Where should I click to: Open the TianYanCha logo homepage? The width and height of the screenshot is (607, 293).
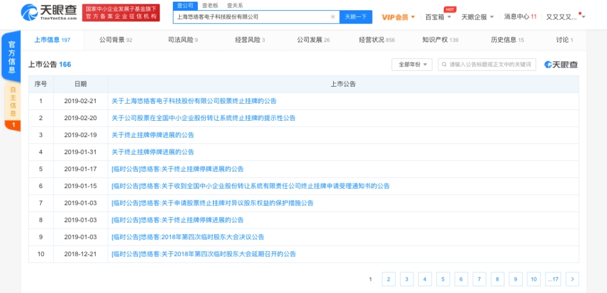[49, 12]
